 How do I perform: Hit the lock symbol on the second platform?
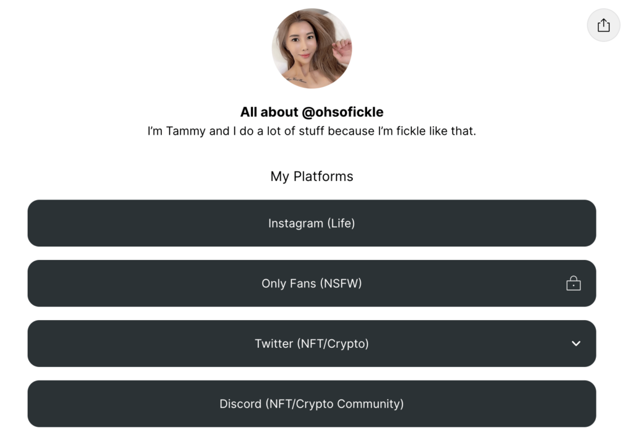click(x=574, y=283)
